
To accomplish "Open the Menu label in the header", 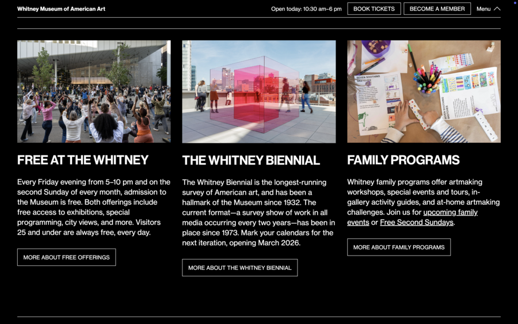I will (483, 9).
